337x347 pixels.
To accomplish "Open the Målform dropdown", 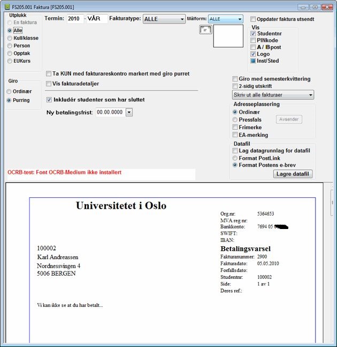I will point(226,19).
